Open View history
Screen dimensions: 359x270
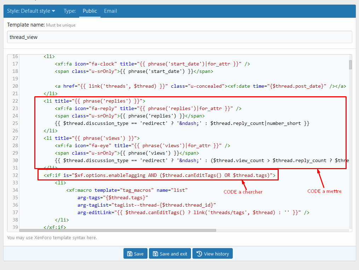(213, 254)
